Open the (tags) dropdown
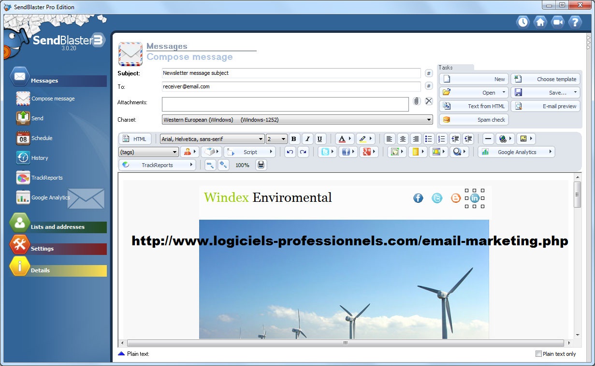595x366 pixels. [148, 152]
